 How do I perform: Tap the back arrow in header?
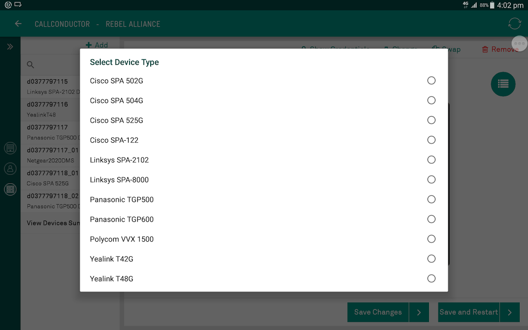click(x=18, y=24)
